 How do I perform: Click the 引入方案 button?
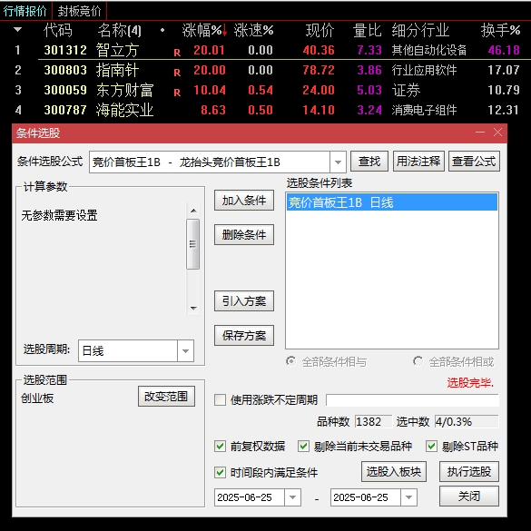click(x=244, y=301)
